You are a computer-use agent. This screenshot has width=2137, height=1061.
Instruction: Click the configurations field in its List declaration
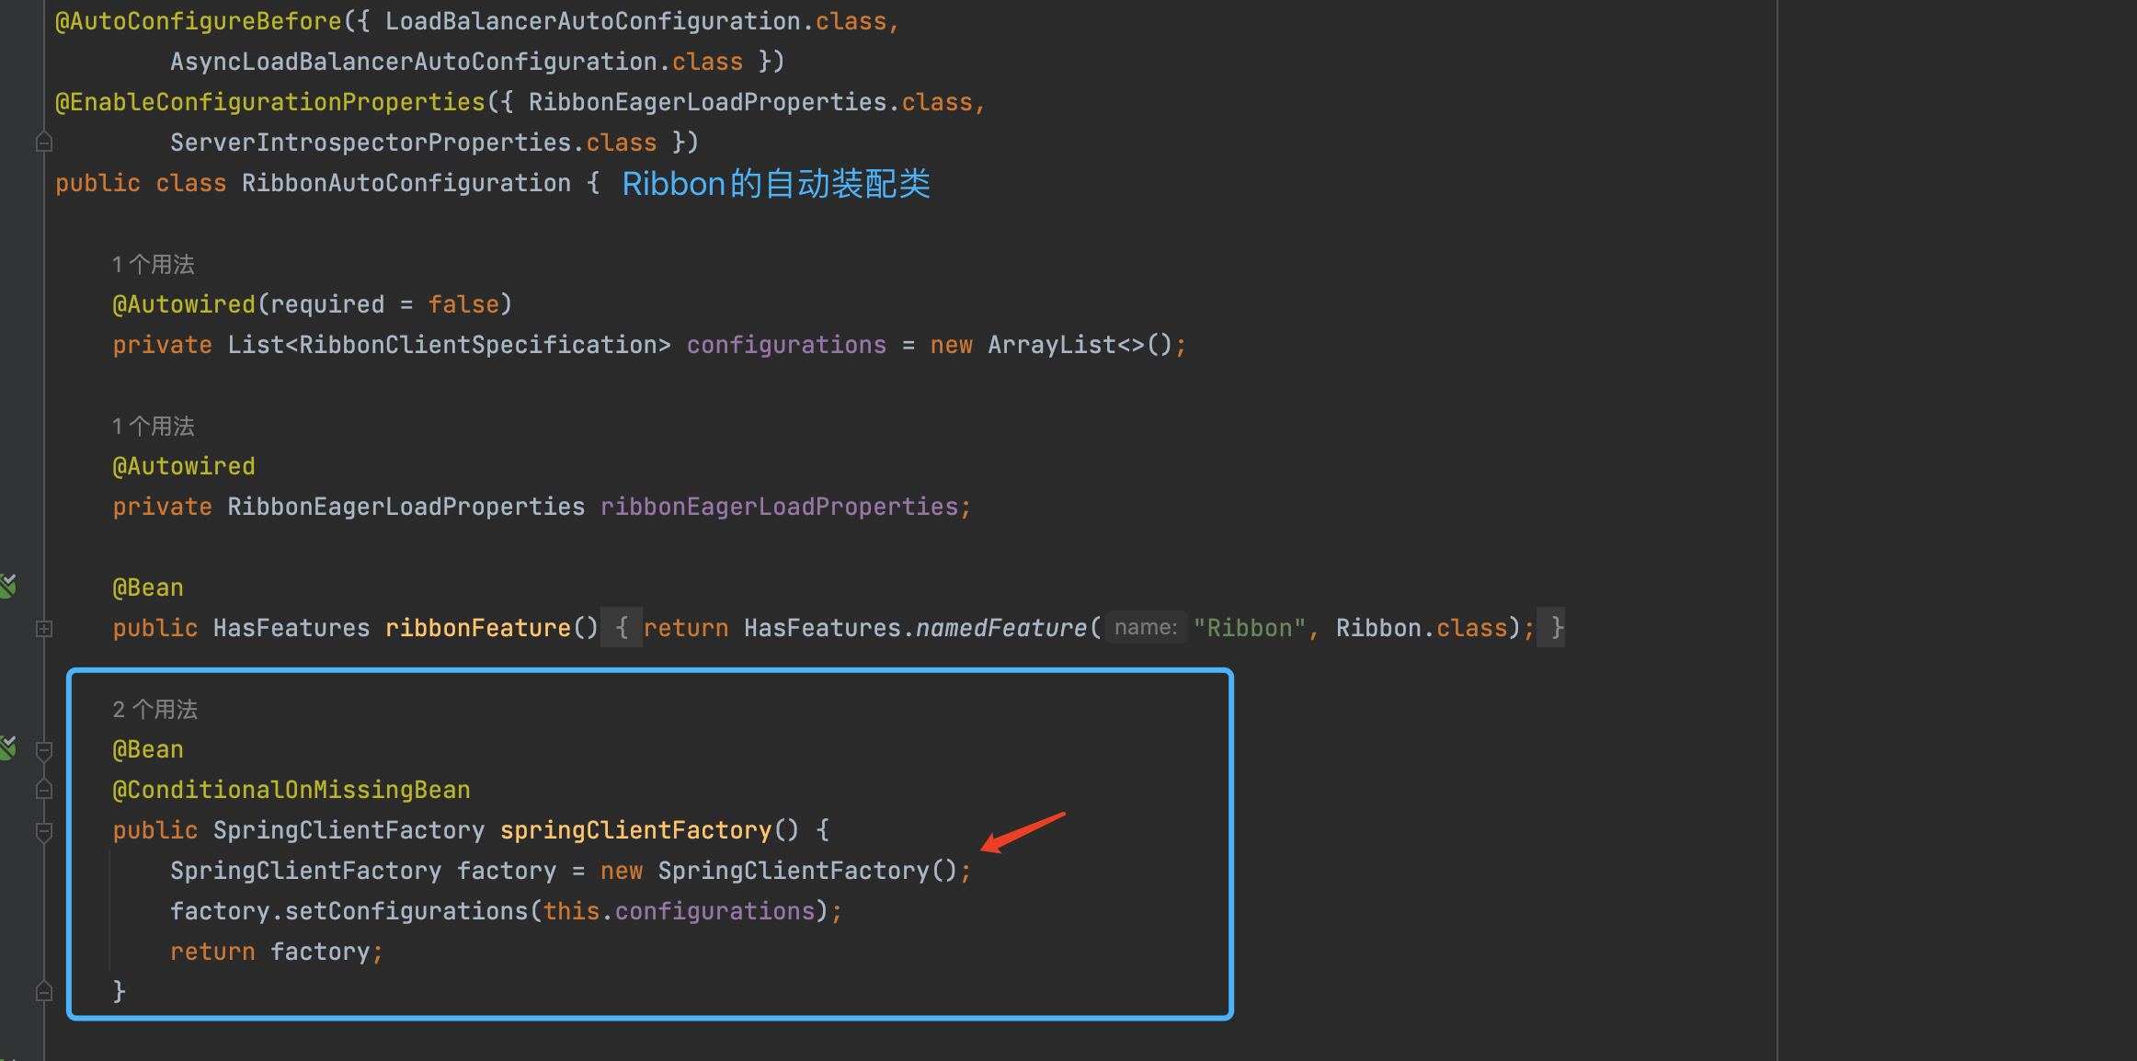click(x=787, y=345)
